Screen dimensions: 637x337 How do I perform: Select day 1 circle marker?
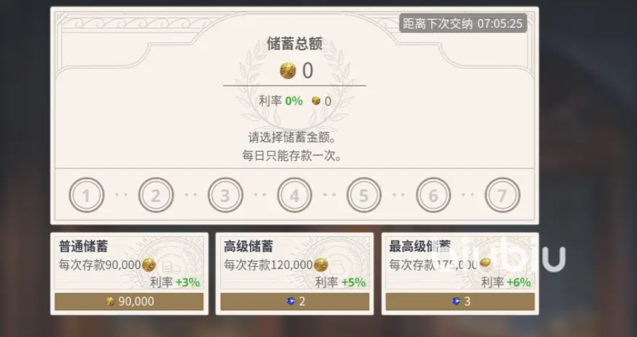pos(87,195)
